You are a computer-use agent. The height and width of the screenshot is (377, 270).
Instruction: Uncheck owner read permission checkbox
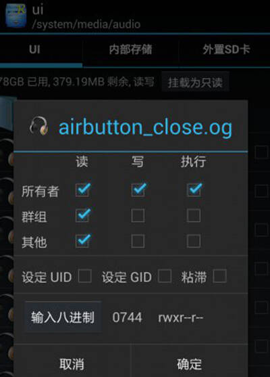83,190
